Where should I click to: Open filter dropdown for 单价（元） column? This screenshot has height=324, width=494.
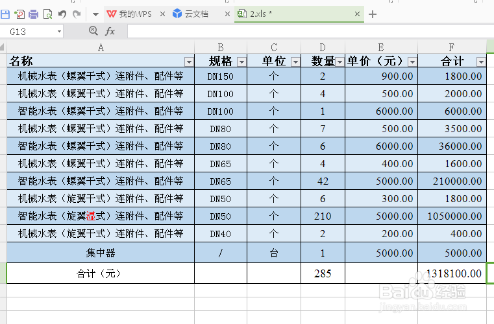(412, 62)
